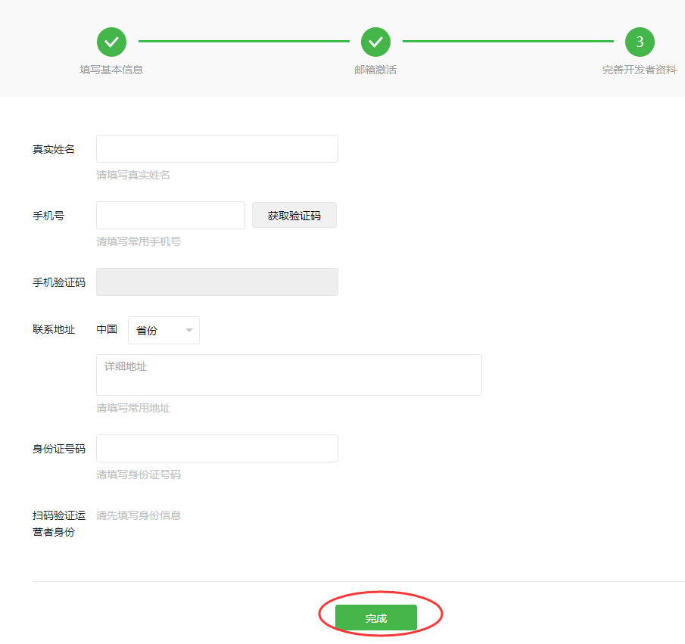The image size is (685, 644).
Task: Click the greyed-out 手机验证码 field
Action: tap(216, 282)
